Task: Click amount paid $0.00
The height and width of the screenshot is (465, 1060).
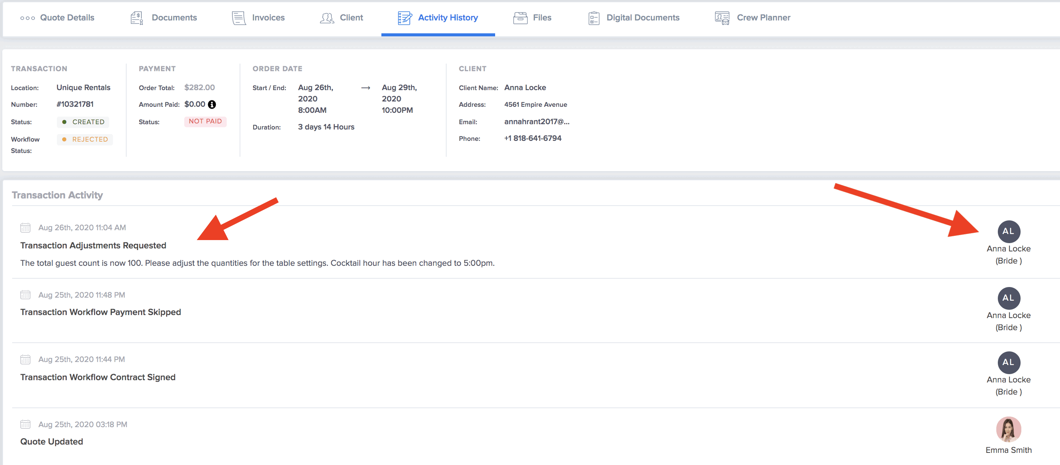Action: [194, 105]
